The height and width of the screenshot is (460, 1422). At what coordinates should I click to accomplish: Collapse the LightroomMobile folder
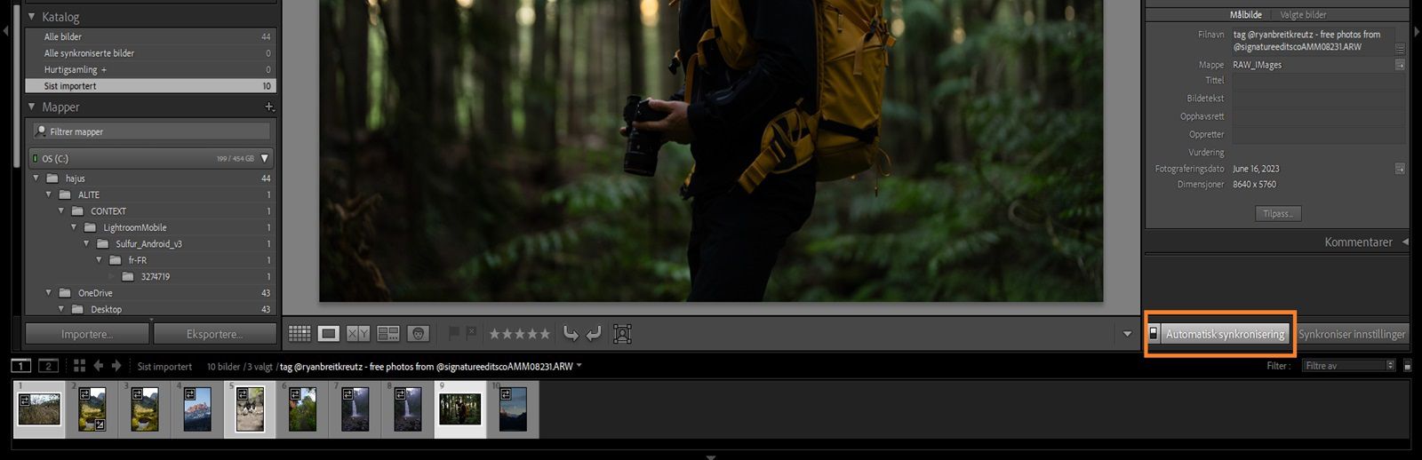click(74, 227)
